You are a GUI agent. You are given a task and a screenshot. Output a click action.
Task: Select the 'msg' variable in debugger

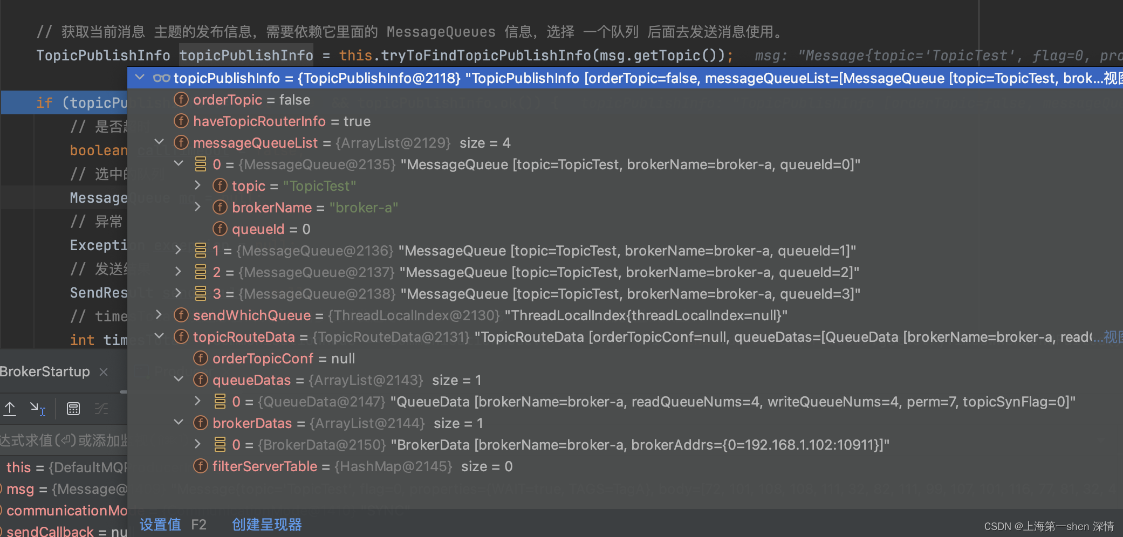(x=64, y=489)
